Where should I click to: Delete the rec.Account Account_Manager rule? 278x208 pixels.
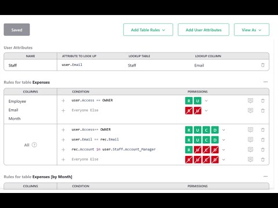(x=263, y=150)
